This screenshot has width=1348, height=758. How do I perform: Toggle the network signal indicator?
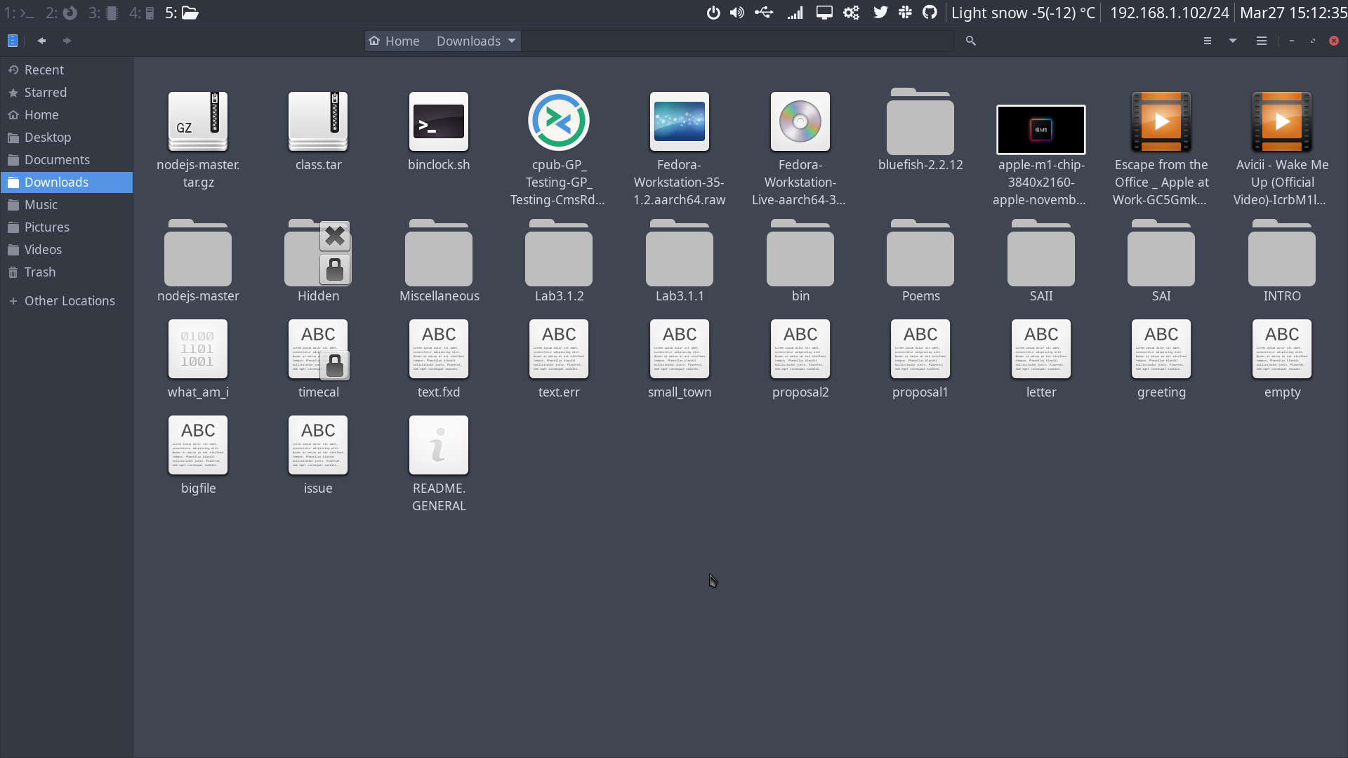click(795, 12)
